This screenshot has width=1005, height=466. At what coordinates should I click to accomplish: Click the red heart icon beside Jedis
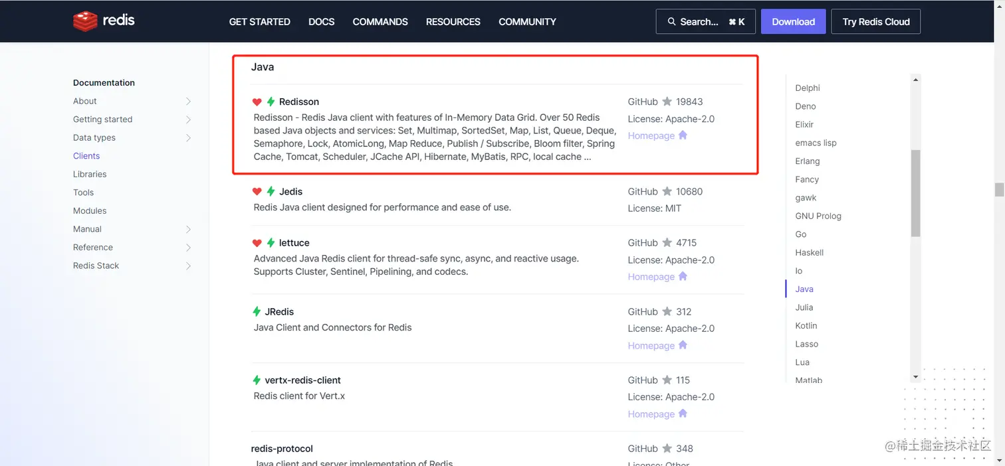(x=257, y=191)
